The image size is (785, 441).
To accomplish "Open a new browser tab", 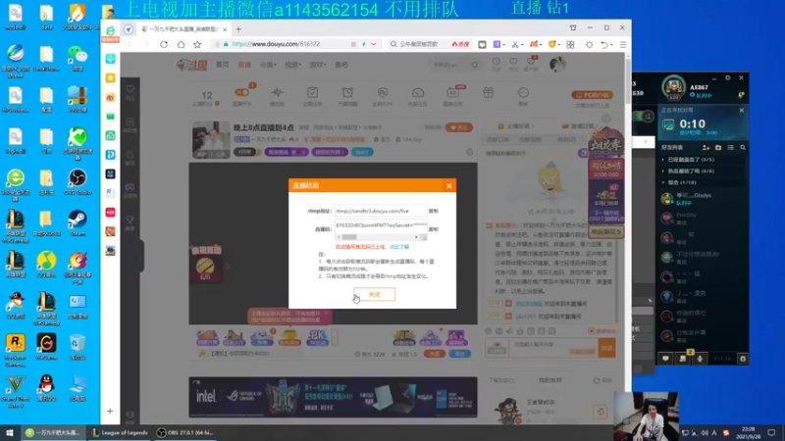I will (x=238, y=29).
